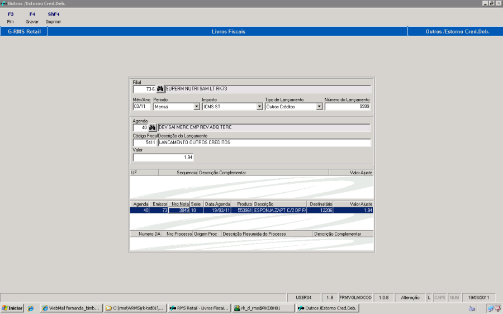Switch to WebMail taskbar window
Image resolution: width=503 pixels, height=314 pixels.
72,308
